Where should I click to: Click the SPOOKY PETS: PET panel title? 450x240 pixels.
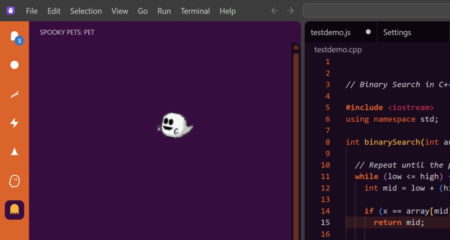tap(67, 32)
